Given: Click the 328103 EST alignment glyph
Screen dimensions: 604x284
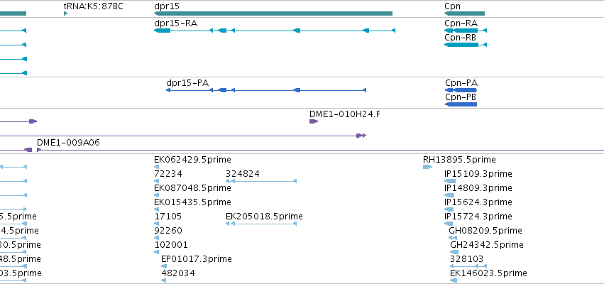Looking at the screenshot, I should click(x=468, y=266).
